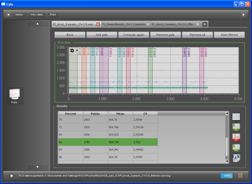Open the Plots menu in top bar
The image size is (252, 184).
pyautogui.click(x=53, y=14)
